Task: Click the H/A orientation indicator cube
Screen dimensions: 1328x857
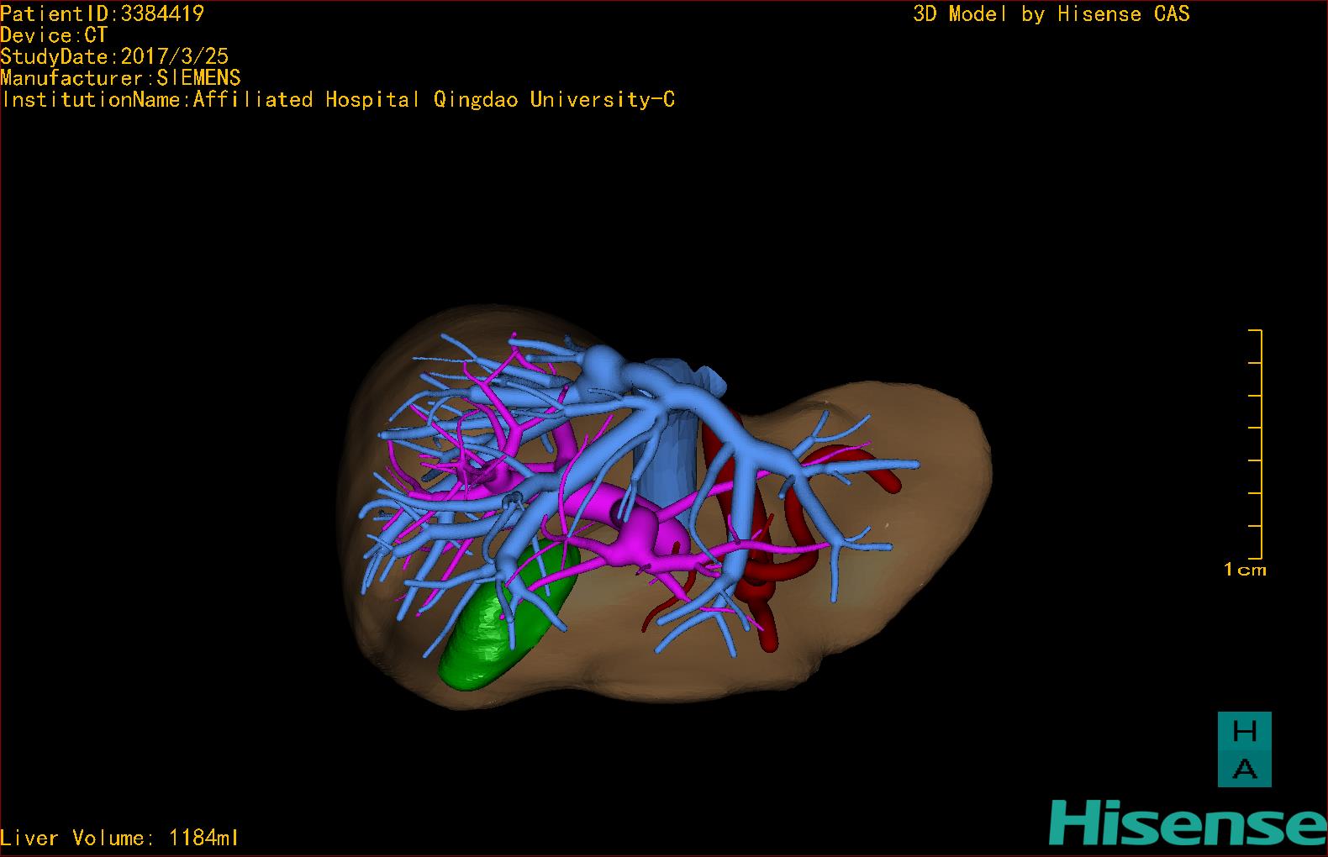Action: [x=1245, y=749]
